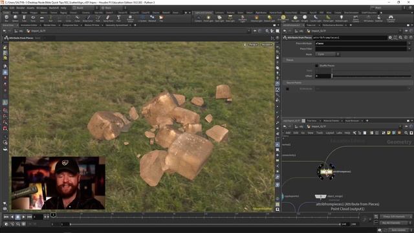
Task: Add new pane tab next to Geometry Spreadsheet
Action: (135, 25)
